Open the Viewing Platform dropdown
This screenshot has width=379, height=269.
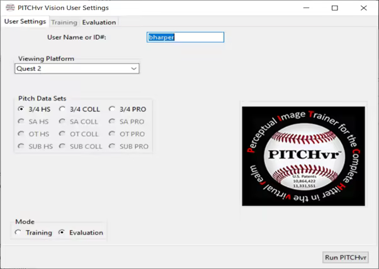(76, 69)
